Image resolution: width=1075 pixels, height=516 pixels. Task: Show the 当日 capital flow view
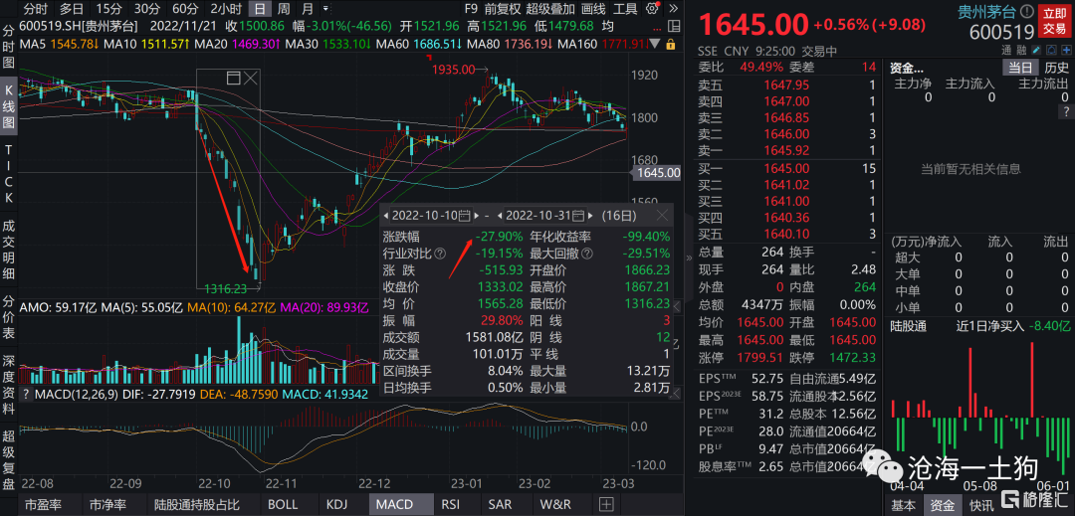(x=1019, y=68)
